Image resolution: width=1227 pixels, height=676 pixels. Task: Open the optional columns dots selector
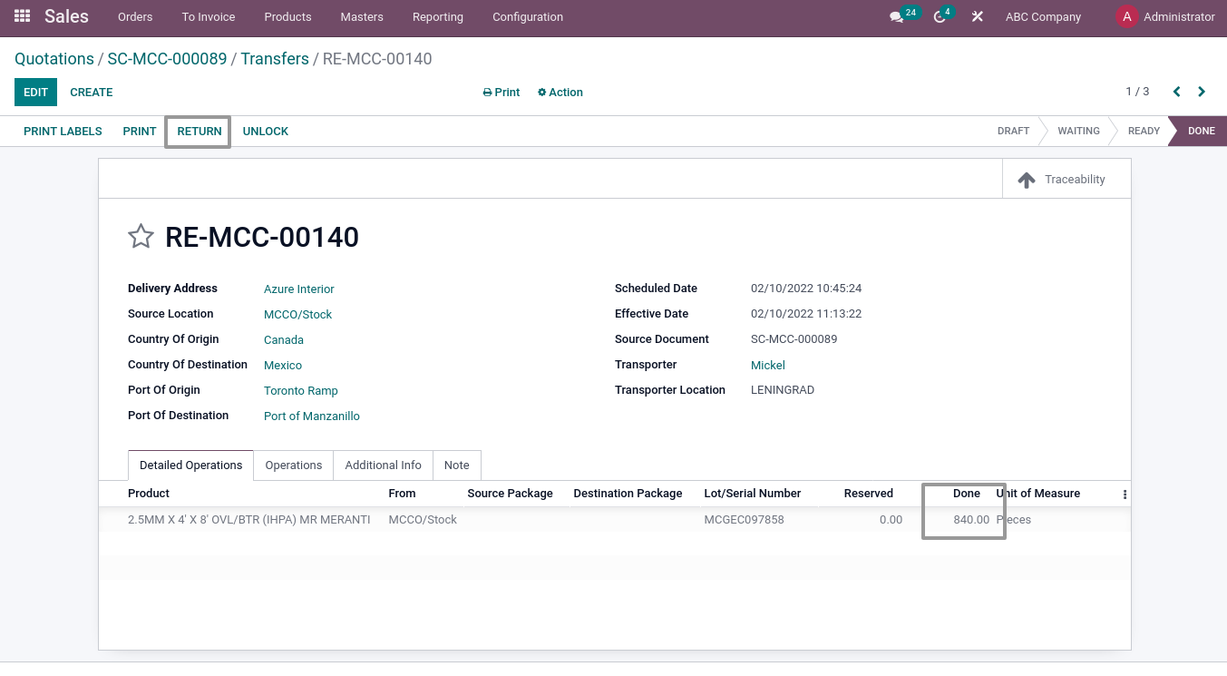[x=1125, y=493]
